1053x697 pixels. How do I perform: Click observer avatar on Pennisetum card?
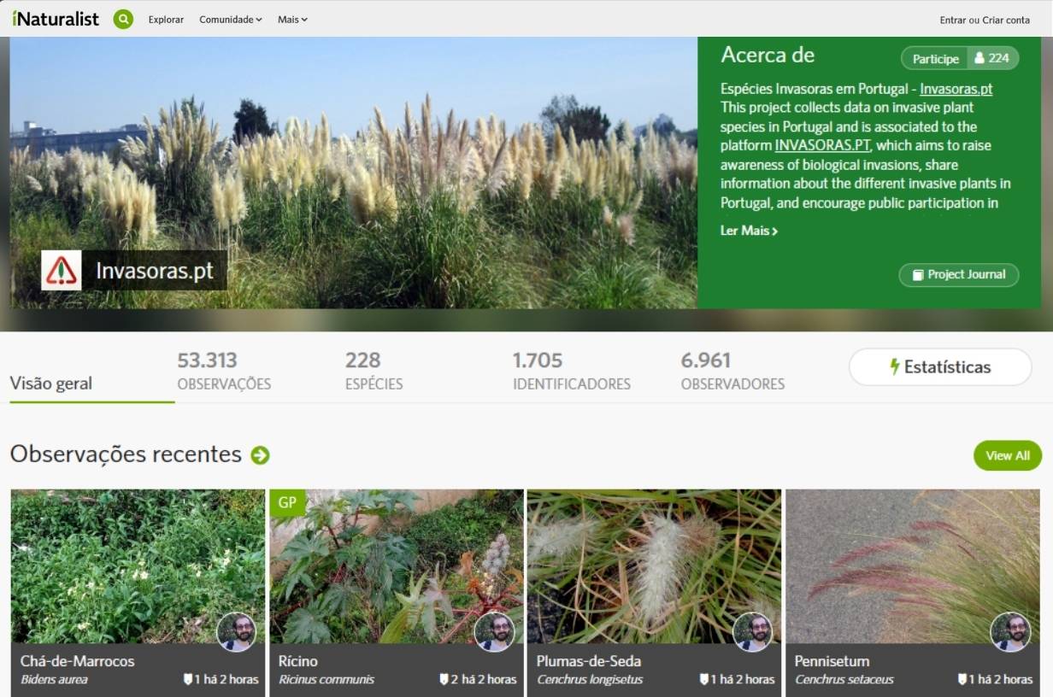pyautogui.click(x=1010, y=632)
